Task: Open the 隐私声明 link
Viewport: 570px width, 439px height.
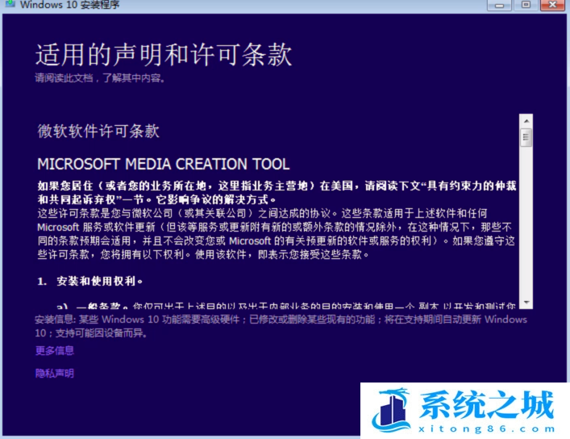Action: point(55,373)
